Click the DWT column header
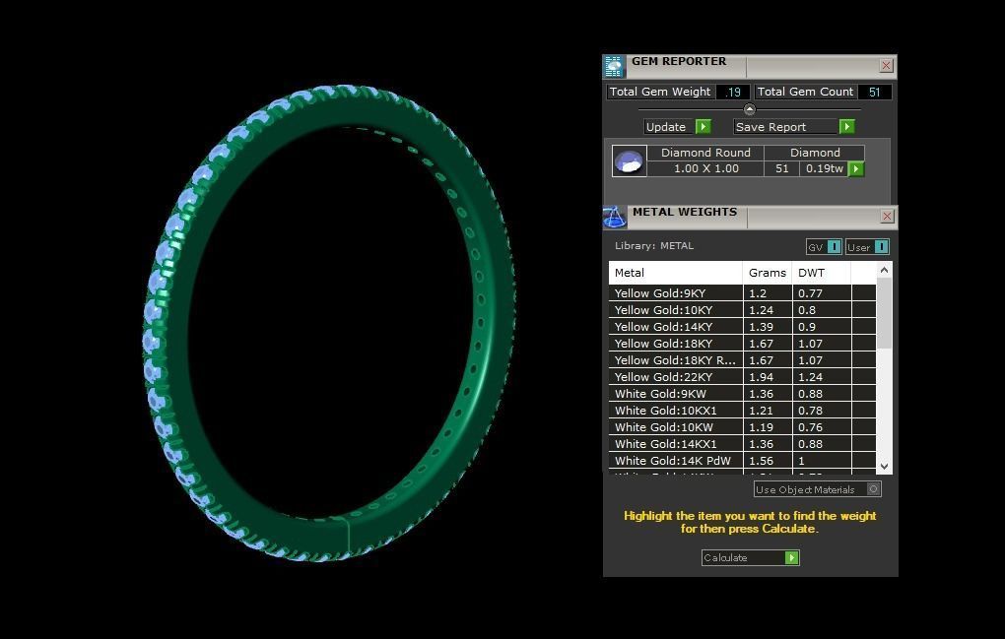 click(x=822, y=273)
